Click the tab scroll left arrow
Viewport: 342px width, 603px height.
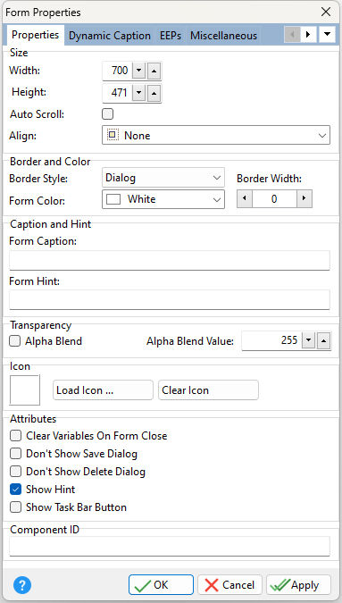[292, 35]
